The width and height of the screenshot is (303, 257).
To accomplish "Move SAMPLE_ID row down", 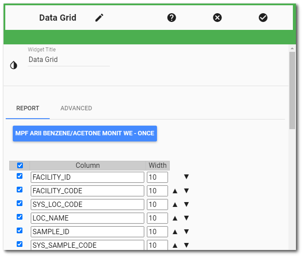I will click(x=186, y=232).
